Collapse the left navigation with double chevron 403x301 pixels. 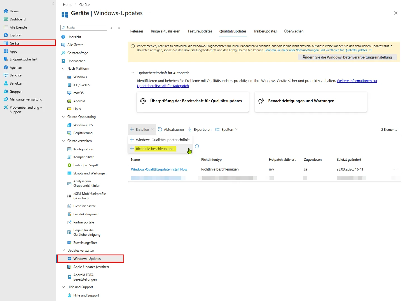(53, 4)
